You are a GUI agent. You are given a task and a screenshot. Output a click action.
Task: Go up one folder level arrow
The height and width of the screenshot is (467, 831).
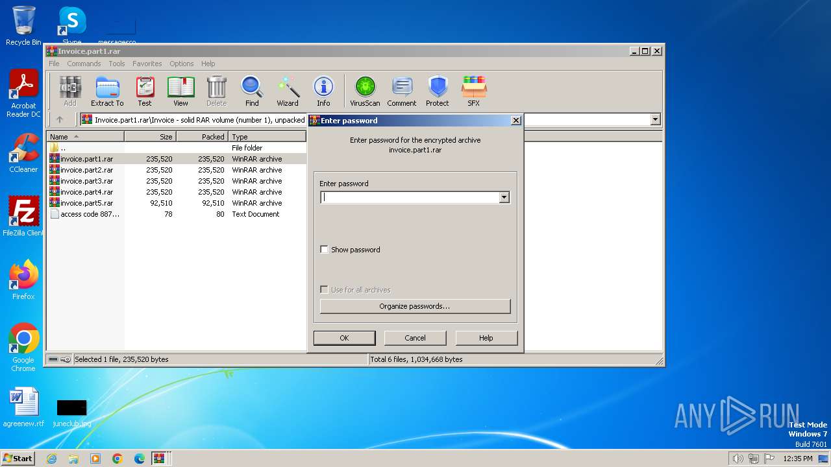(60, 119)
